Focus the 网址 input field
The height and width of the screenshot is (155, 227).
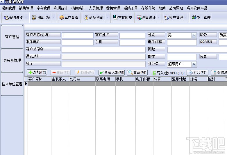point(197,50)
